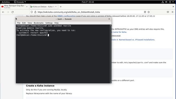Open Konsole Settings menu
Image resolution: width=176 pixels, height=99 pixels.
49,23
